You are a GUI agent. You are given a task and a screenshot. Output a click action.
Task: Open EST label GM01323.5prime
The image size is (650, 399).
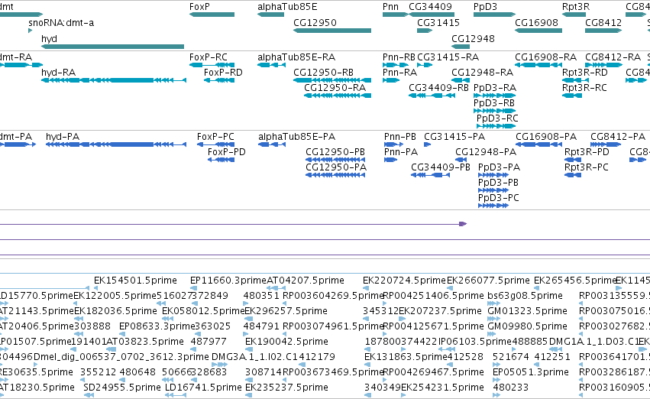click(527, 312)
